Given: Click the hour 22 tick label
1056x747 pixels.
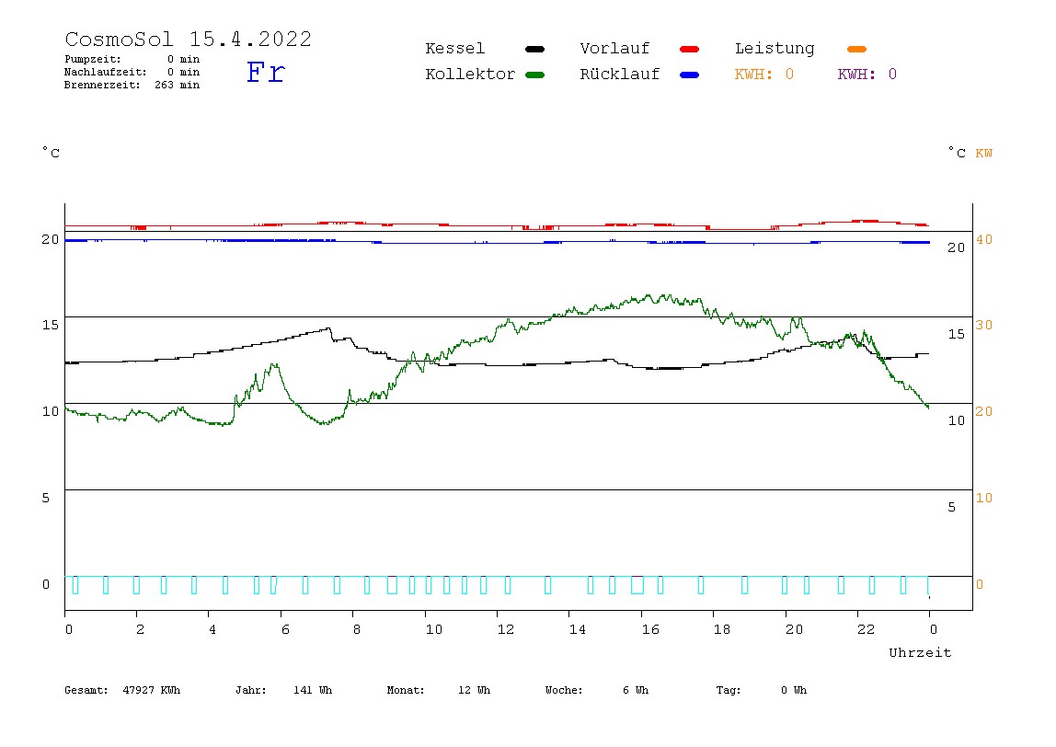Looking at the screenshot, I should (x=866, y=629).
